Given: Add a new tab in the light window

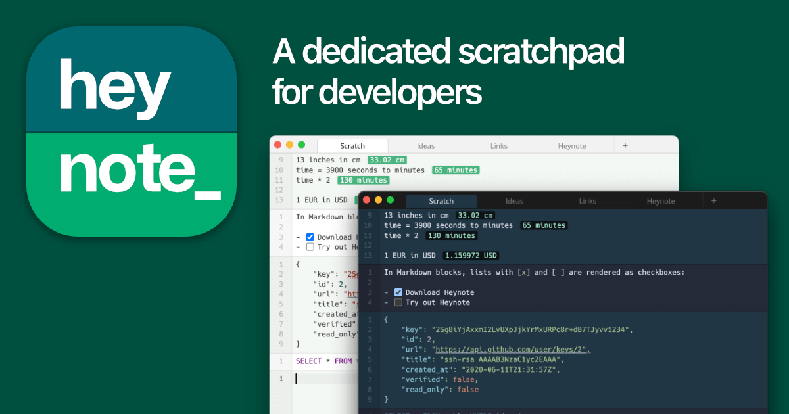Looking at the screenshot, I should click(x=625, y=145).
